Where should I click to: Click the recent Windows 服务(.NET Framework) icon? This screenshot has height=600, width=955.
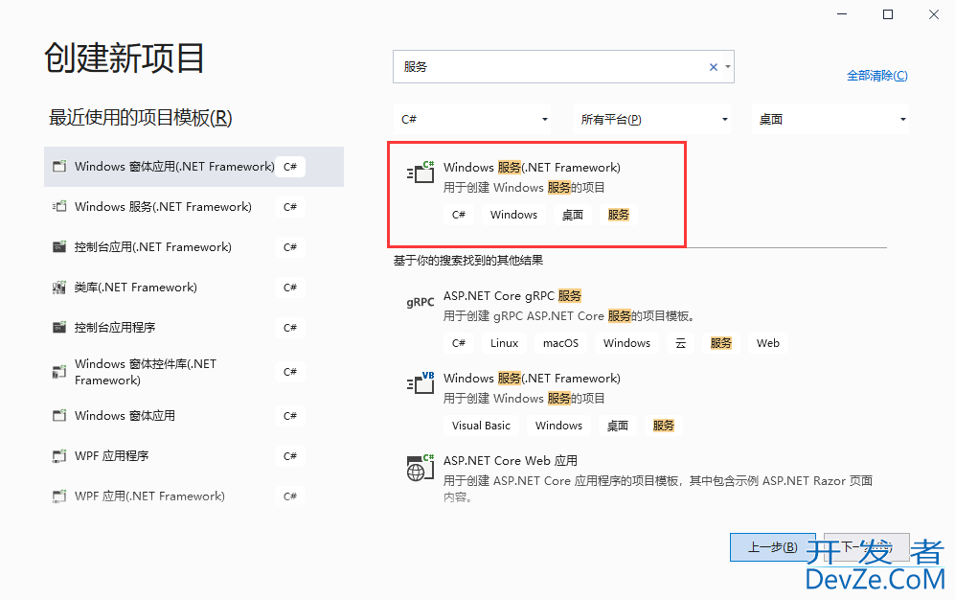pos(59,206)
